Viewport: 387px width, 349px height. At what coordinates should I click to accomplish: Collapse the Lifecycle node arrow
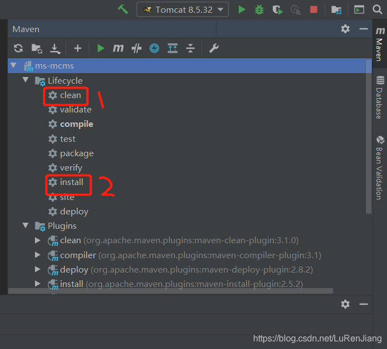coord(26,80)
